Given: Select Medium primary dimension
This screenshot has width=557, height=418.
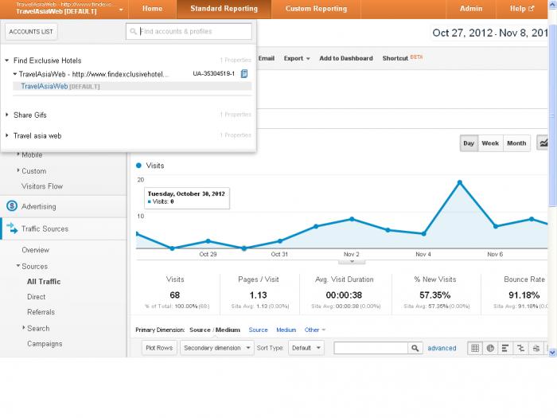Looking at the screenshot, I should pos(286,330).
